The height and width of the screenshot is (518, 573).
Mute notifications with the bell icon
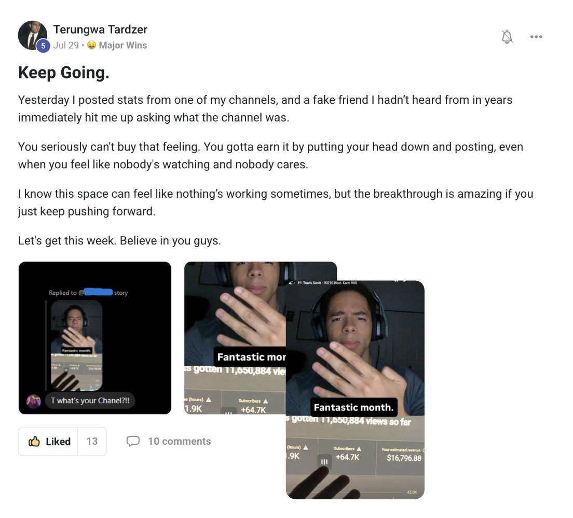click(507, 36)
